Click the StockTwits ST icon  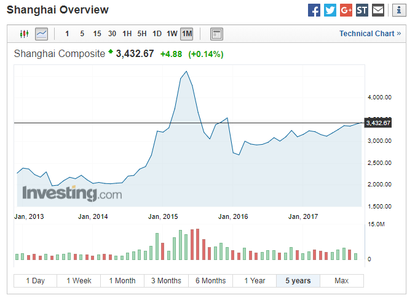click(x=362, y=10)
